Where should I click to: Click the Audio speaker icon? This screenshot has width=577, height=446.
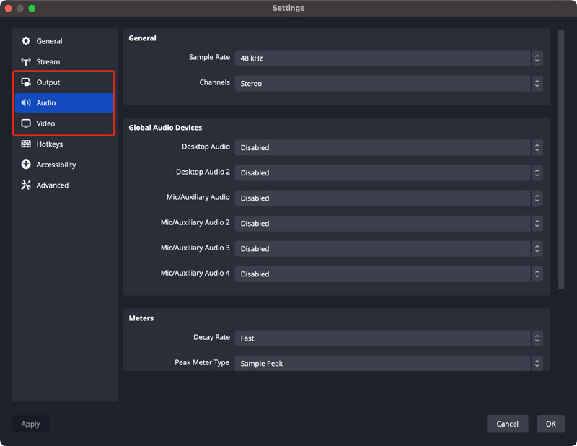26,102
